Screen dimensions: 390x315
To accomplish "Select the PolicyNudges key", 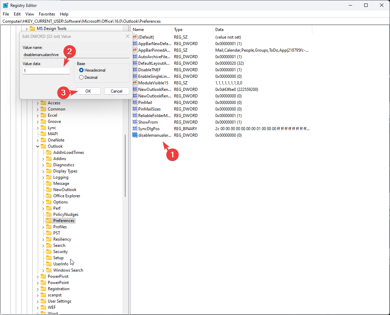I will pos(66,214).
